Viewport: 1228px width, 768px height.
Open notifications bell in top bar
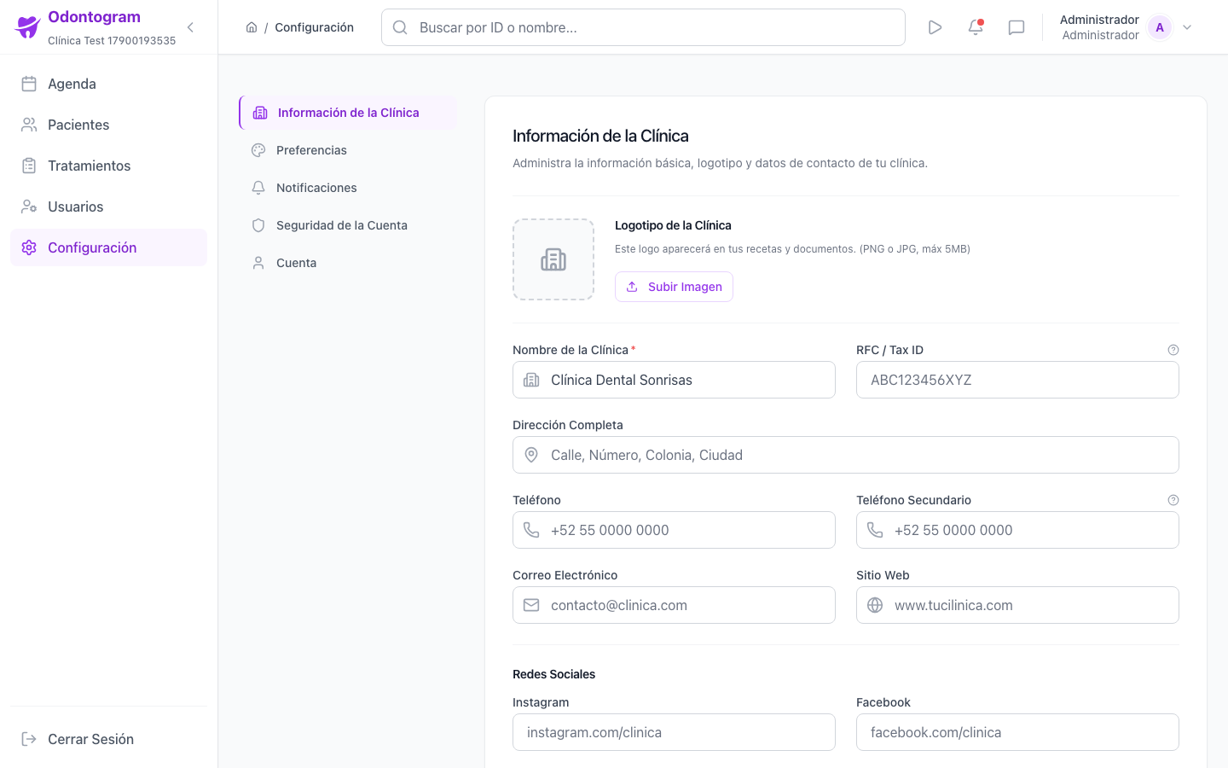976,27
